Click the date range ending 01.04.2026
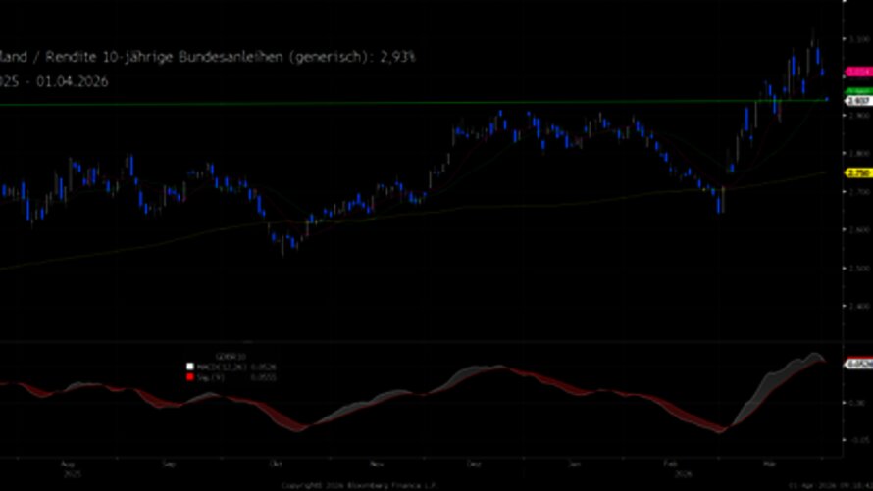This screenshot has width=873, height=491. tap(74, 81)
